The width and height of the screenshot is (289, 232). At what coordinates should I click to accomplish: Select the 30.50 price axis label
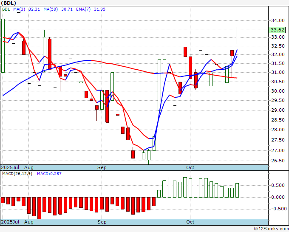tap(278, 82)
